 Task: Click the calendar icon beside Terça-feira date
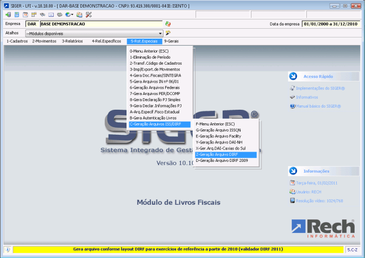click(x=292, y=183)
